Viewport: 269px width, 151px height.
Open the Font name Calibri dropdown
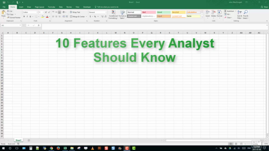(37, 12)
